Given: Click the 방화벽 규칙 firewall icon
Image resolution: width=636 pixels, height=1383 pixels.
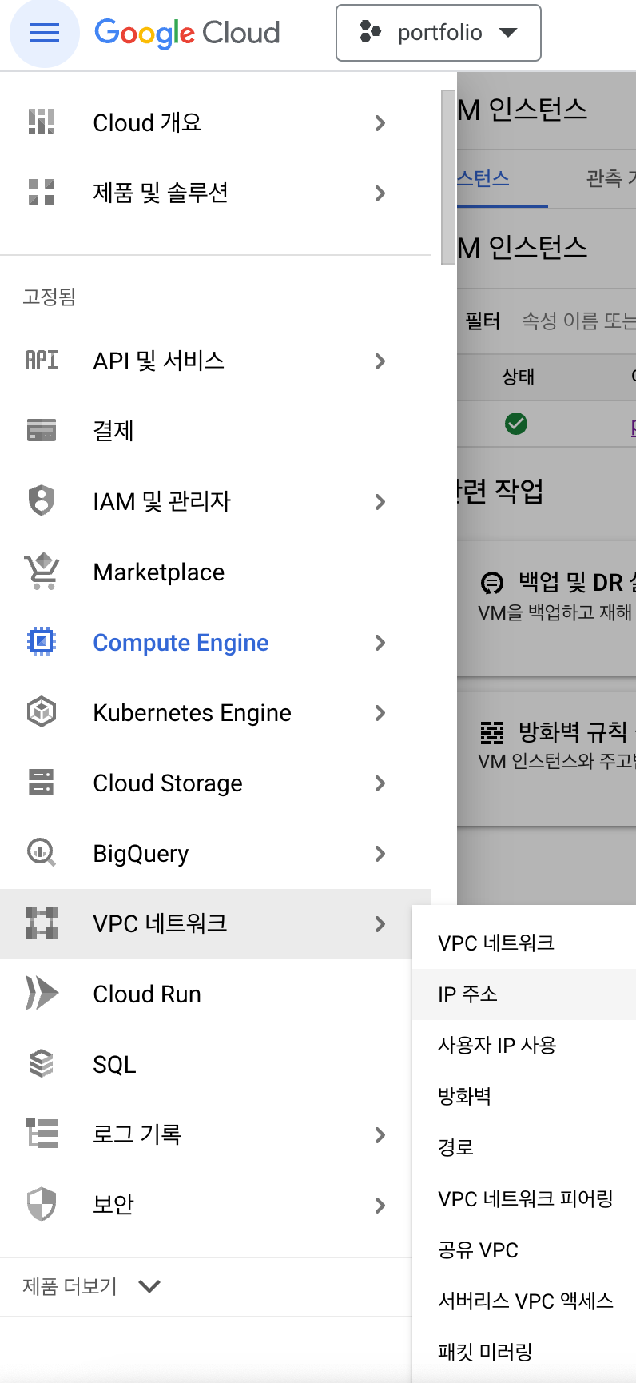Looking at the screenshot, I should (492, 732).
